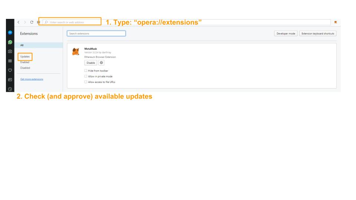The image size is (356, 200).
Task: Go back with the back arrow
Action: click(19, 22)
